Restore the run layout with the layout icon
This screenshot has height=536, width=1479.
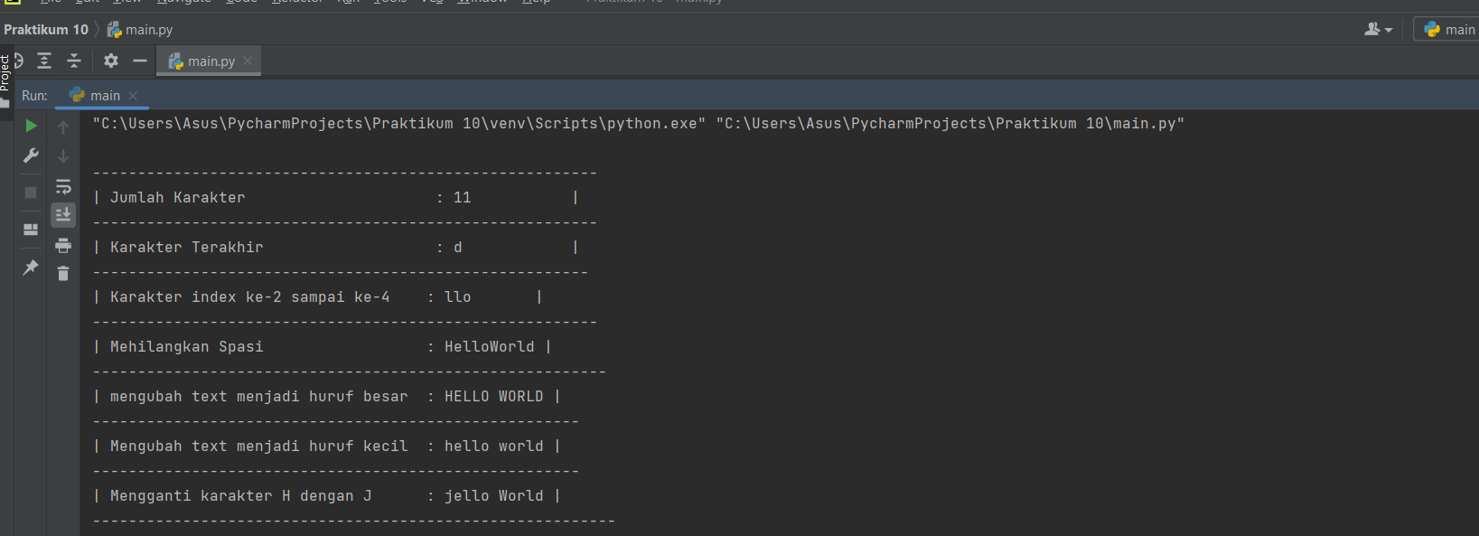(31, 230)
